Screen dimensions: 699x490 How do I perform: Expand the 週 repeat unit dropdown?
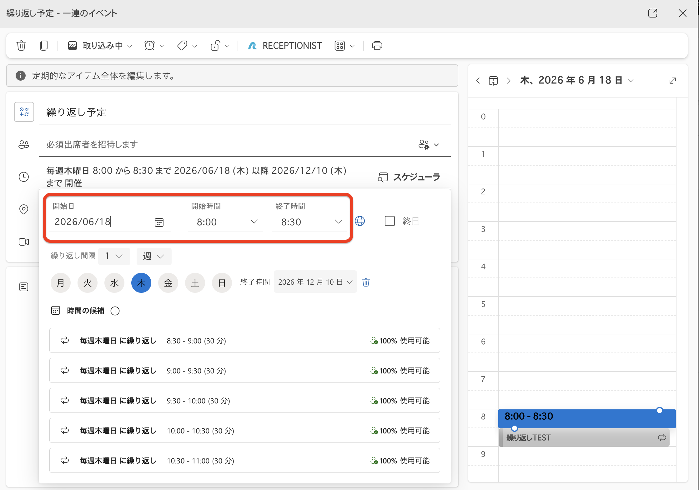[x=154, y=256]
